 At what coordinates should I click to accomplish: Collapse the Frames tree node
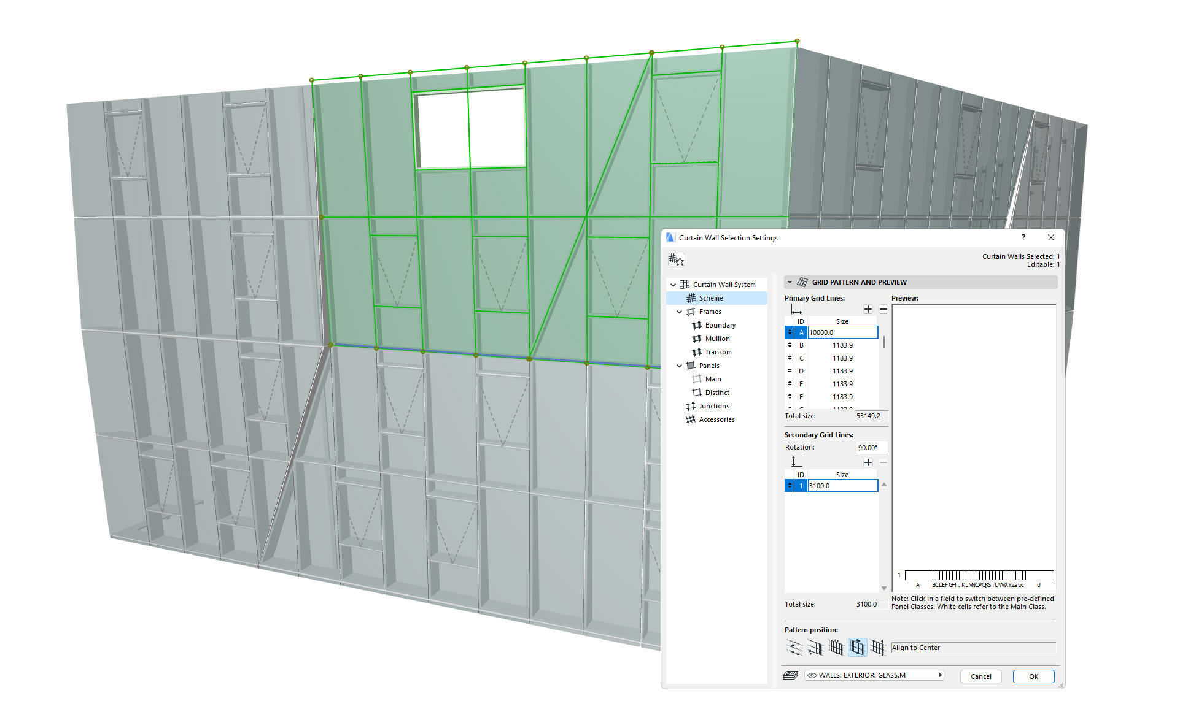click(679, 312)
